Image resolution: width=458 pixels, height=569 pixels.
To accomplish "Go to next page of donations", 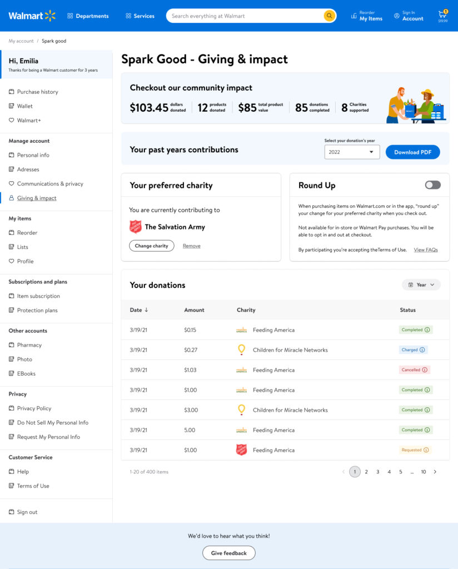I will (x=435, y=472).
